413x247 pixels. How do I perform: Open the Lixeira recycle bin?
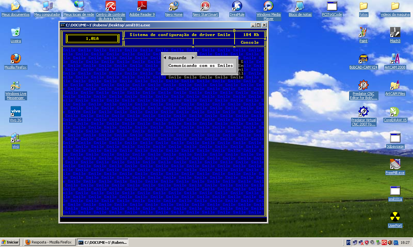pyautogui.click(x=15, y=35)
